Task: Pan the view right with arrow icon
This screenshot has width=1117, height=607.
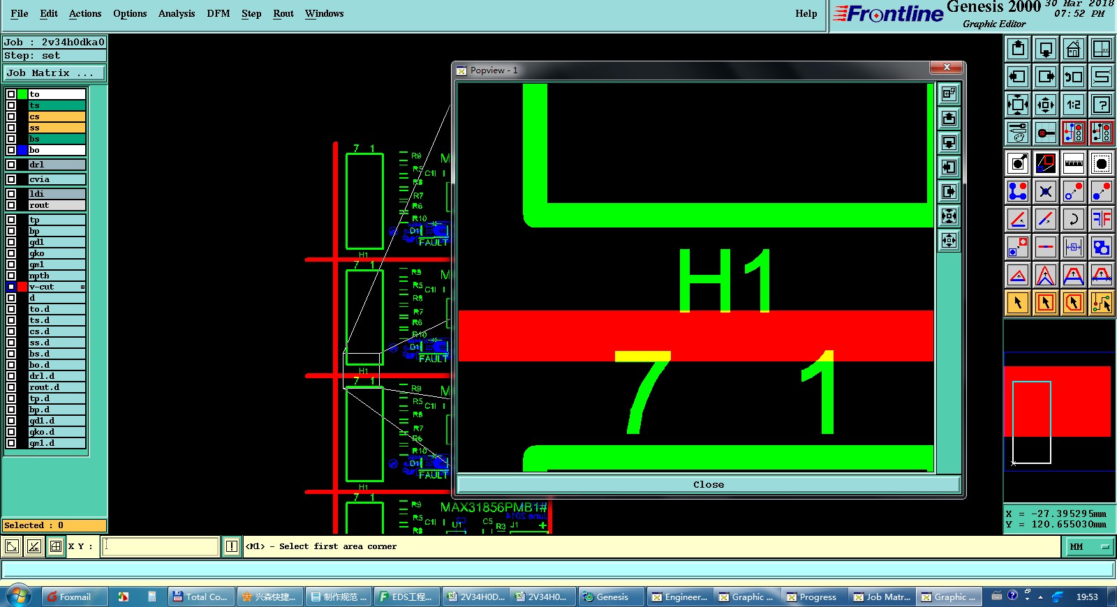Action: point(1046,77)
